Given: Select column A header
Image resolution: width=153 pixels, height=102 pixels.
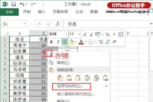Looking at the screenshot, I should point(19,33).
